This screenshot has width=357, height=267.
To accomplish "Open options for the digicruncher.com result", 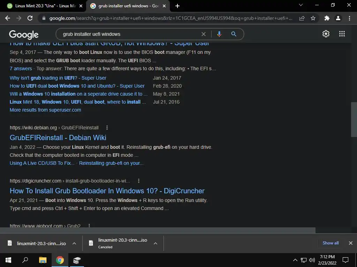I will (139, 181).
